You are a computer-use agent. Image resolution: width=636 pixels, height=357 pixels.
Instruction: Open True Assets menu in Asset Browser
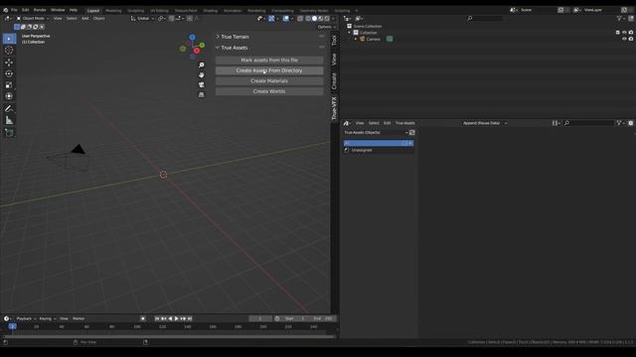[x=405, y=123]
